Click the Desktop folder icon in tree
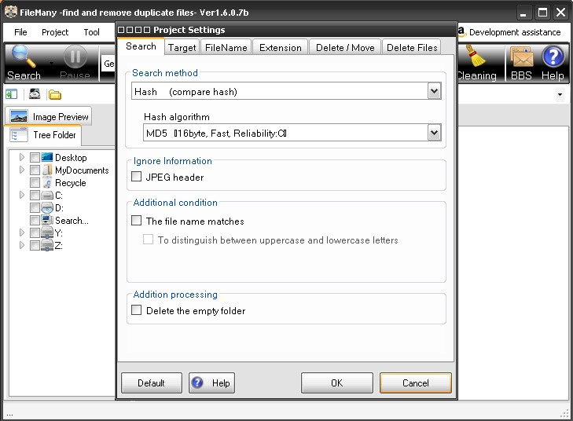 [47, 157]
